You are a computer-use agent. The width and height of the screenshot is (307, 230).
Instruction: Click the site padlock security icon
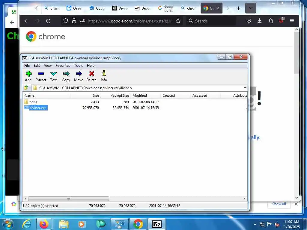pyautogui.click(x=74, y=21)
